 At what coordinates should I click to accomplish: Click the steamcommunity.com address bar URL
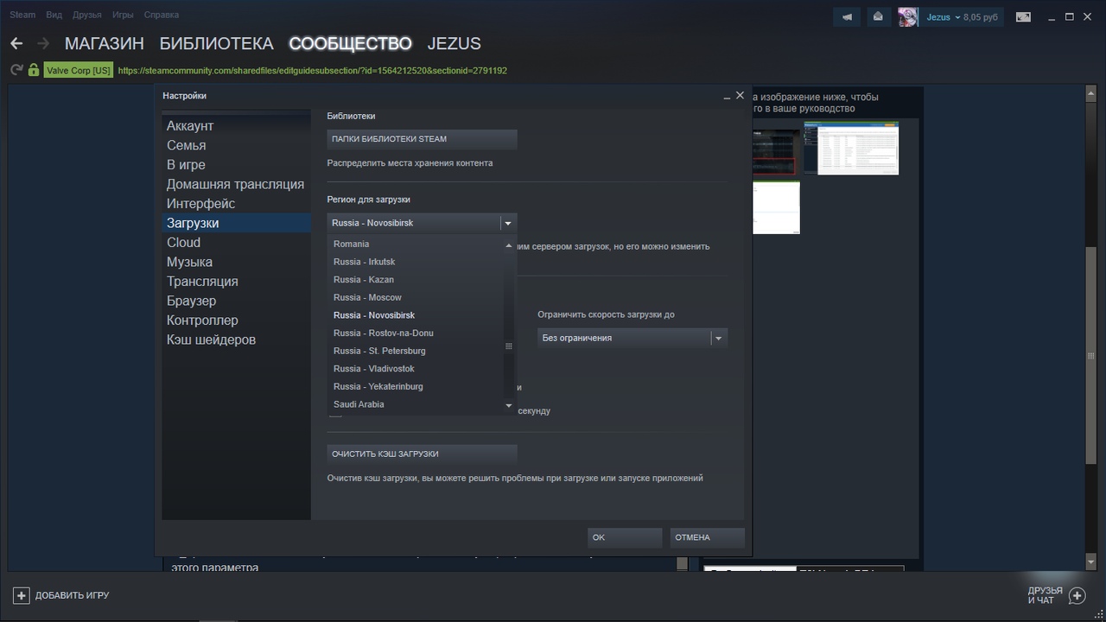click(x=313, y=71)
